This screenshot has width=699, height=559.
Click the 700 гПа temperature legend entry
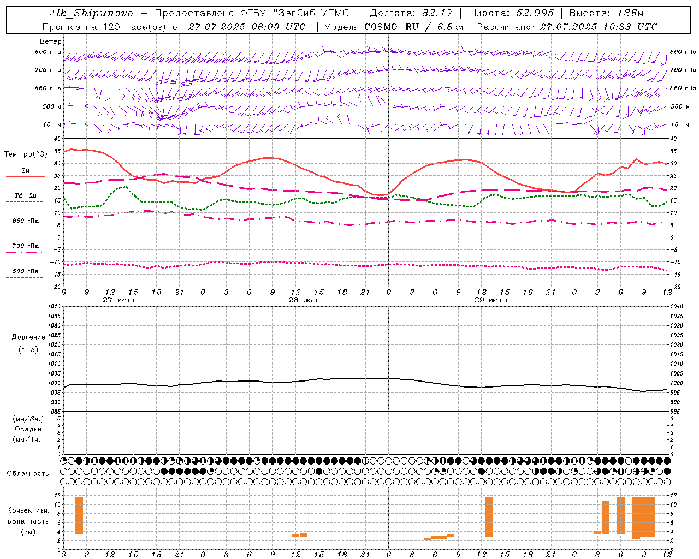[x=25, y=246]
